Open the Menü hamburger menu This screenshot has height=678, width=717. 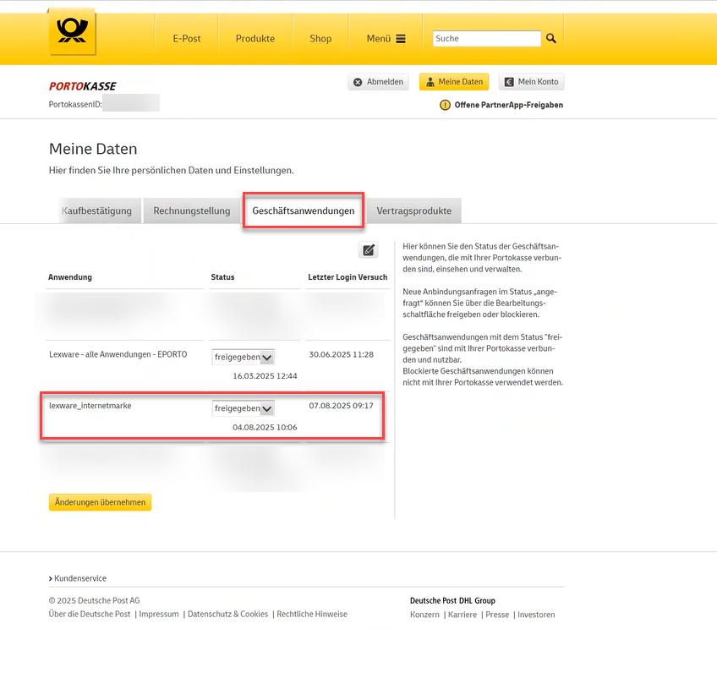pos(386,39)
